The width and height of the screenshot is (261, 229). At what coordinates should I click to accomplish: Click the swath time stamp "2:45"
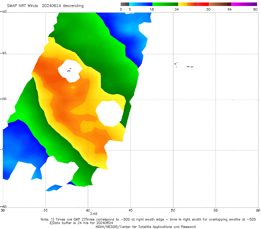[93, 214]
